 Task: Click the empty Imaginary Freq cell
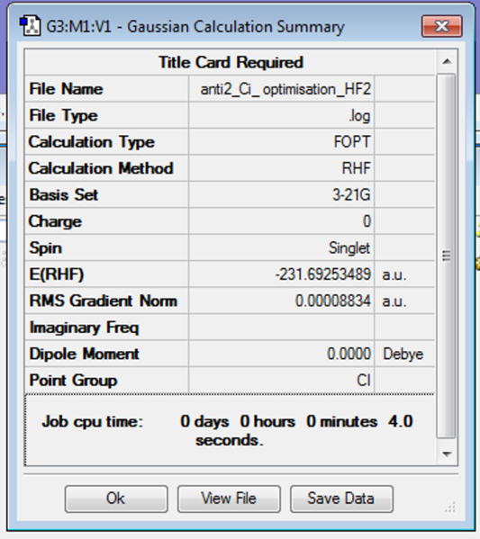(282, 328)
